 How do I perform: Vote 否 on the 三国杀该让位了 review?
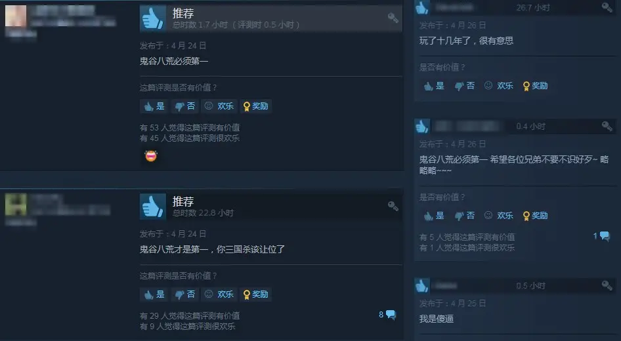pyautogui.click(x=185, y=294)
